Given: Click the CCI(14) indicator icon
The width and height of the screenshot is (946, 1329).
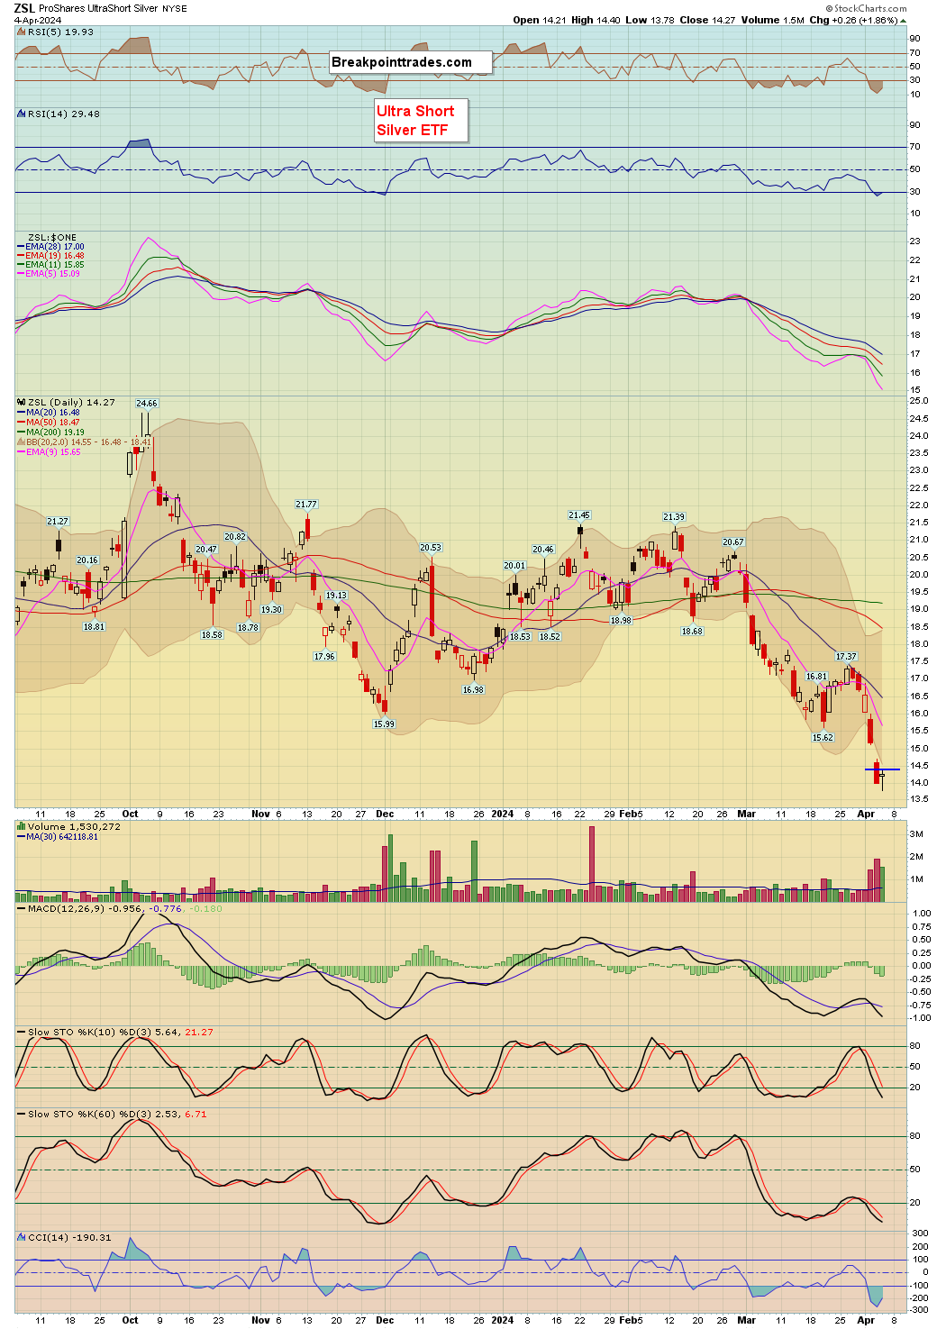Looking at the screenshot, I should point(22,1237).
